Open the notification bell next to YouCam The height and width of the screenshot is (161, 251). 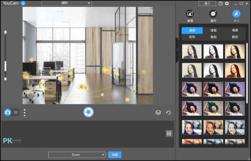coord(23,3)
